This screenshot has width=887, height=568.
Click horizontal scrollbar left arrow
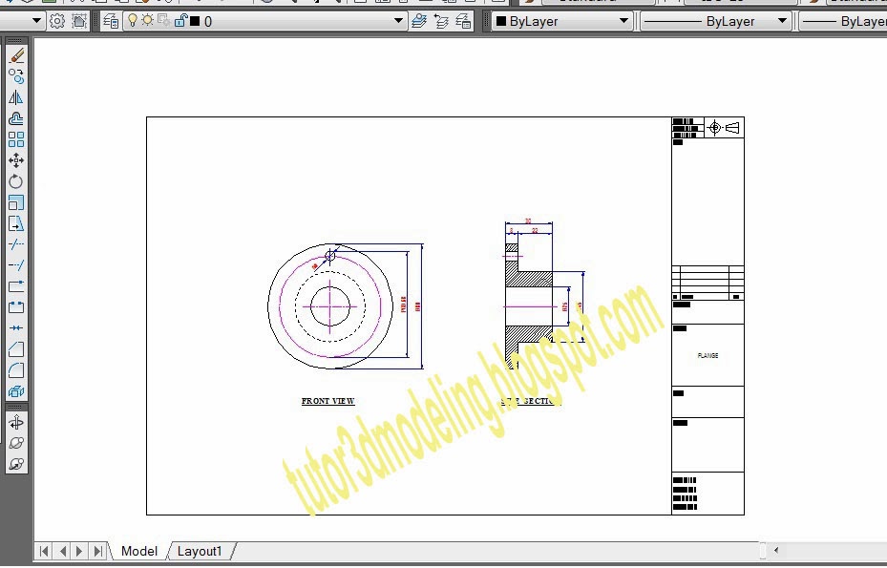pos(776,550)
